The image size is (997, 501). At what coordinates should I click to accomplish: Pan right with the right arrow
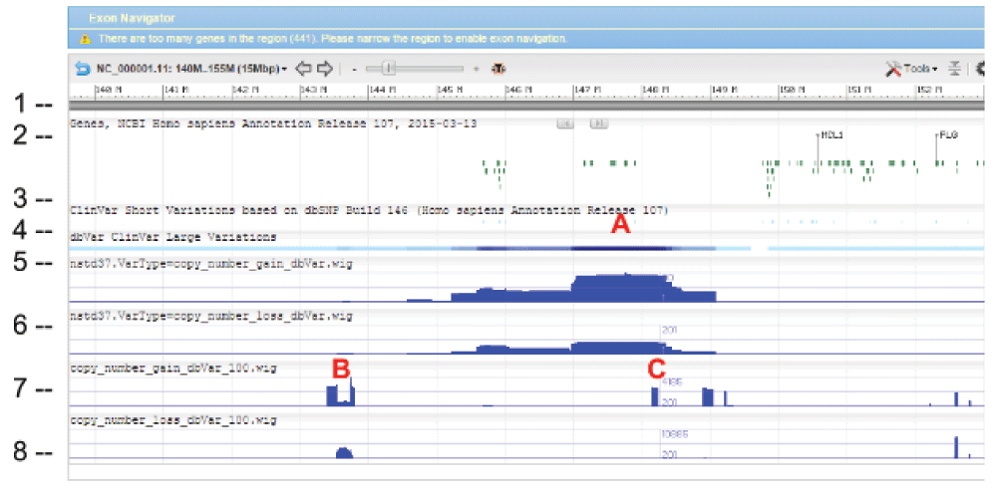tap(324, 69)
